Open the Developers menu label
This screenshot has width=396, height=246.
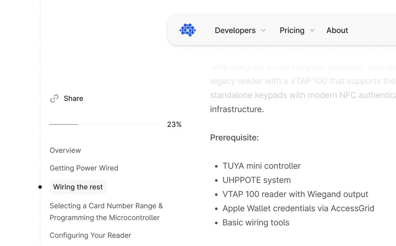[x=235, y=31]
